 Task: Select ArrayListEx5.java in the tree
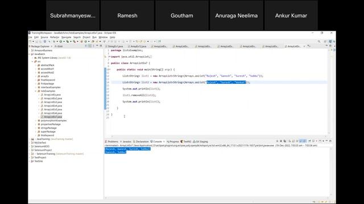tap(53, 109)
